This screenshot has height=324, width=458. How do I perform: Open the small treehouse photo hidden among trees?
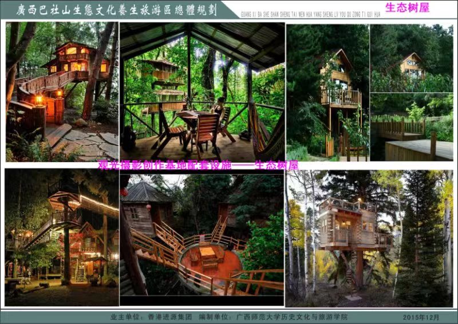pos(411,57)
